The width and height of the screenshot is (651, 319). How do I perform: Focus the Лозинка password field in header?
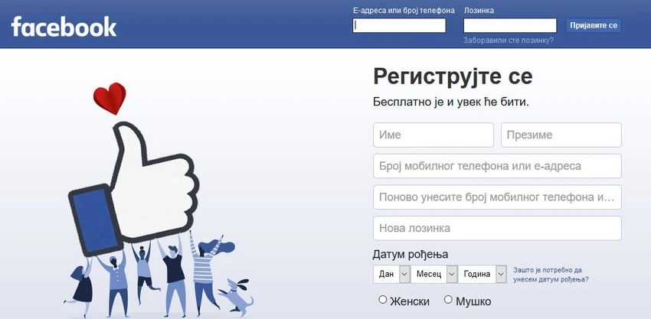tap(510, 25)
